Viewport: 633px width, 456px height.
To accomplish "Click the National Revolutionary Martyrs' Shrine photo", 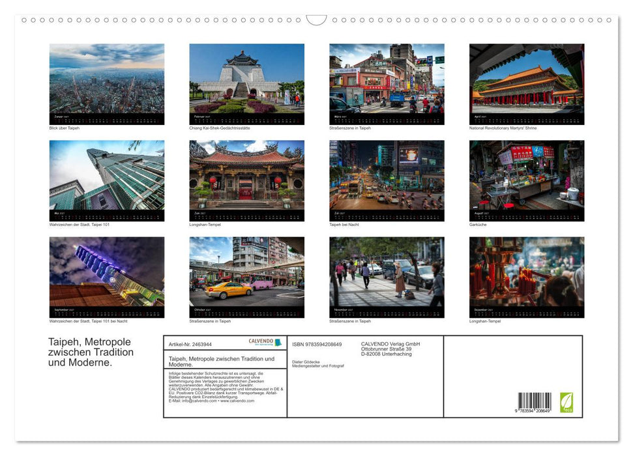I will click(527, 79).
